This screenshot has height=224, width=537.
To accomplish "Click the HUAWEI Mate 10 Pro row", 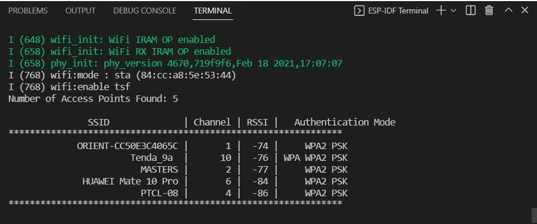I will click(x=178, y=181).
